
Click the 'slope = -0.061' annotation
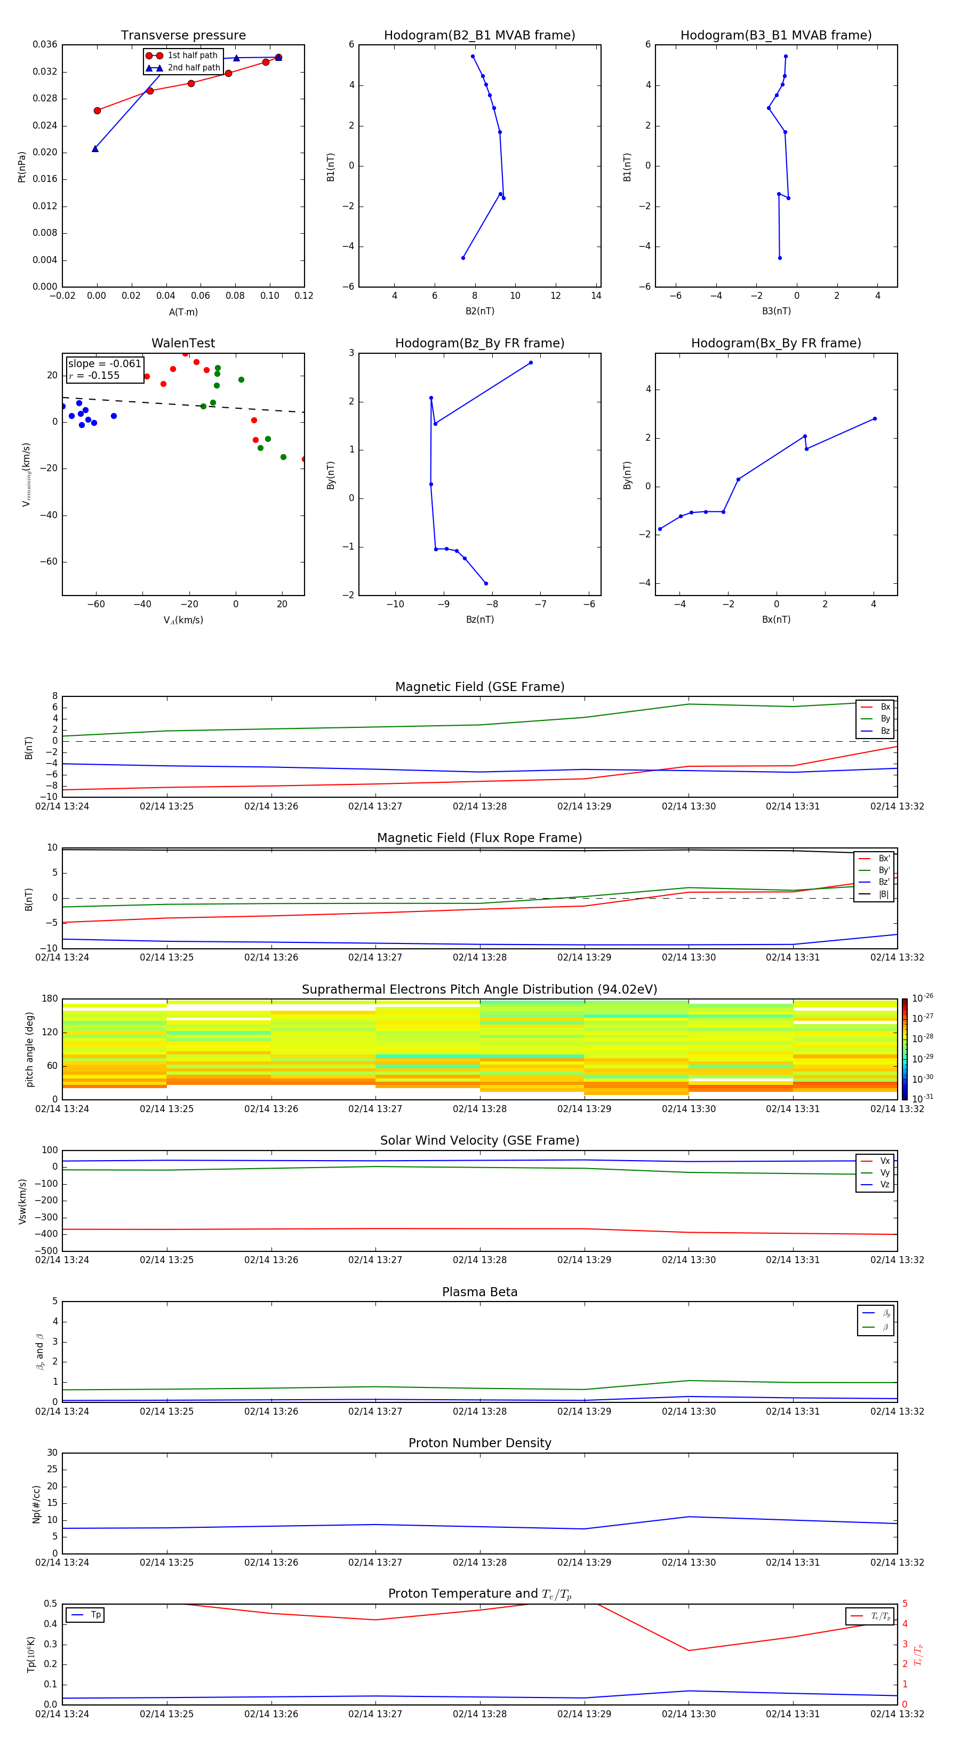pos(105,364)
